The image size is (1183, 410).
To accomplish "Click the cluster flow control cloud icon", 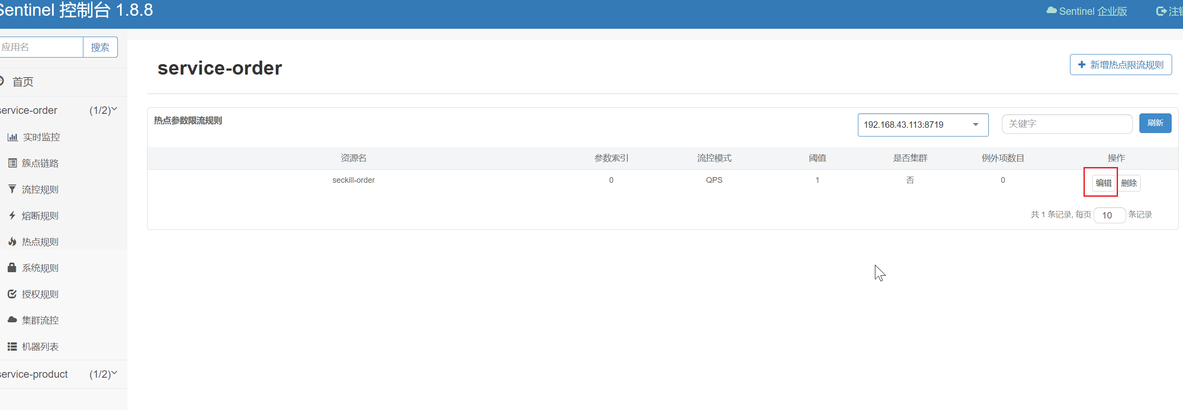I will point(12,320).
